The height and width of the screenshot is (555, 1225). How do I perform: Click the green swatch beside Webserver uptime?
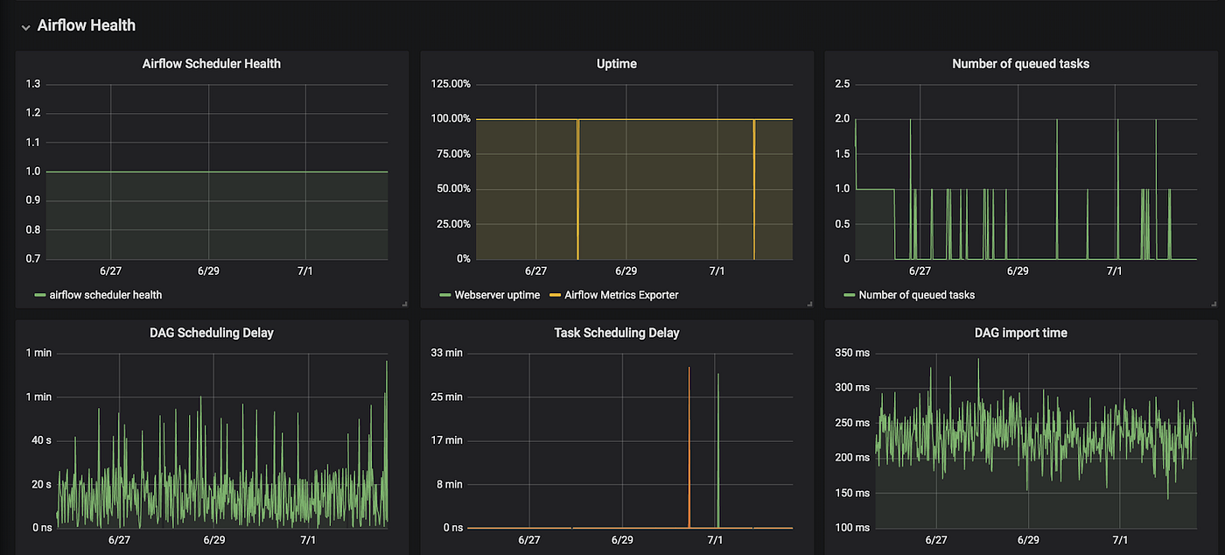pyautogui.click(x=444, y=295)
